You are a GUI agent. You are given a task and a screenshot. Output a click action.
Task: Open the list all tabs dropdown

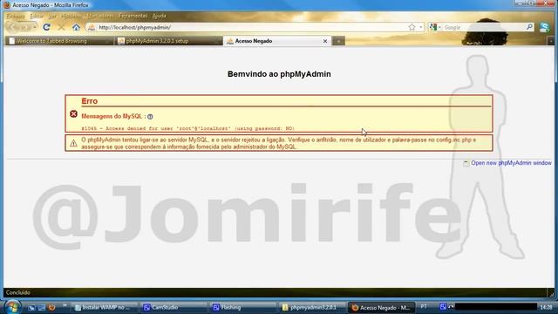pos(550,41)
